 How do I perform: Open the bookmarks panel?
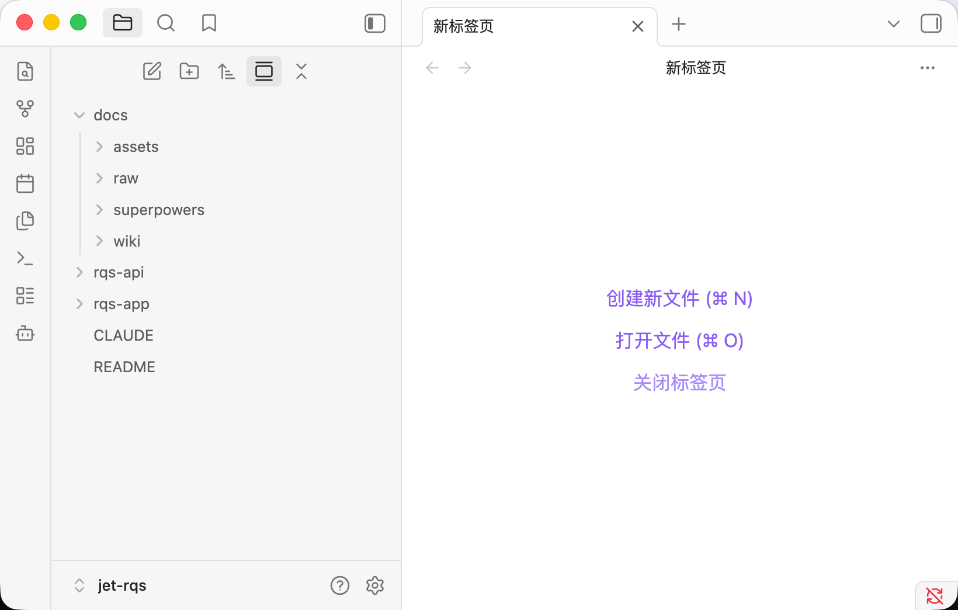click(x=209, y=23)
